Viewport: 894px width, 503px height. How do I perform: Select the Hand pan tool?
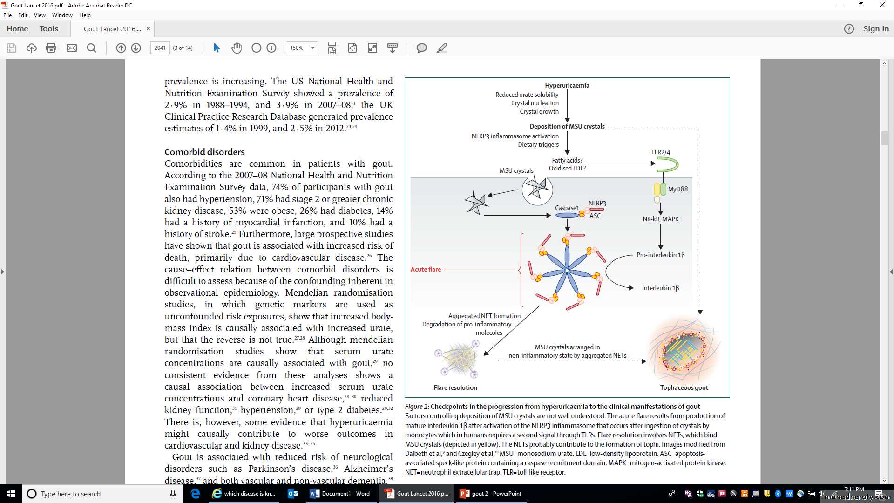[x=237, y=48]
